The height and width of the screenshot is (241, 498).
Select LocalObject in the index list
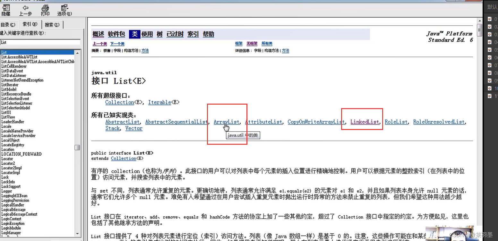point(10,140)
